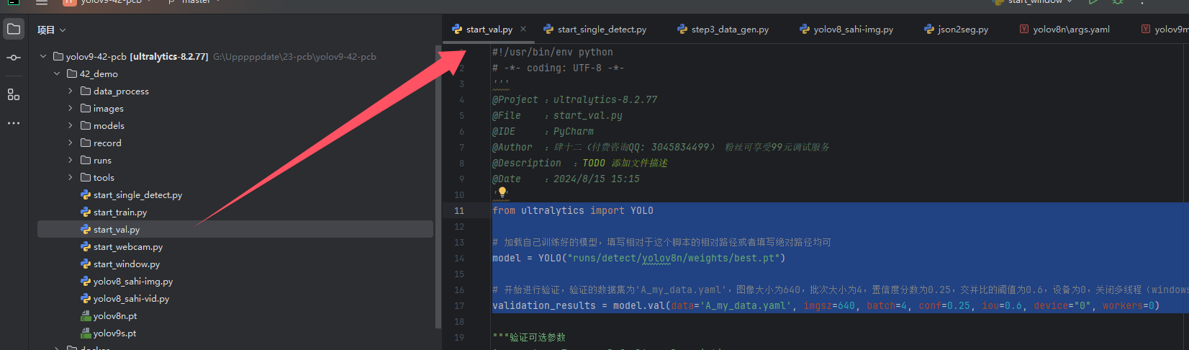Click the '@File : start_val.py' docstring line
The height and width of the screenshot is (350, 1189).
coord(558,115)
